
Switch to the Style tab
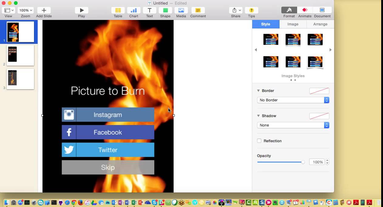[266, 24]
